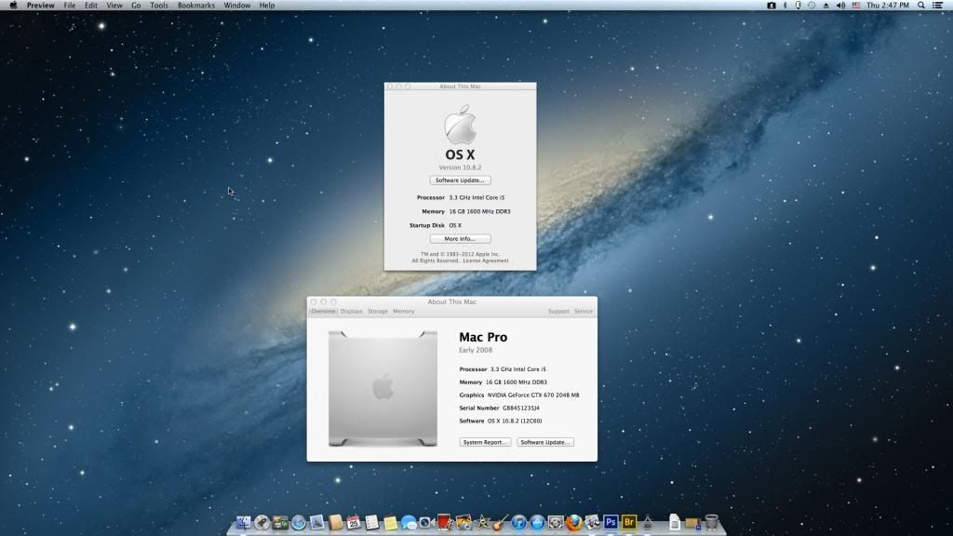Image resolution: width=953 pixels, height=536 pixels.
Task: Switch to the Storage tab
Action: coord(377,312)
